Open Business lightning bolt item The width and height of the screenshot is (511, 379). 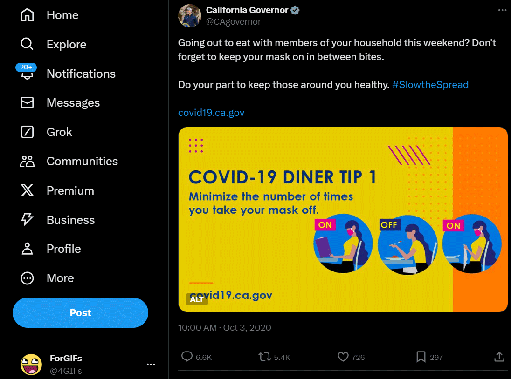pos(28,220)
